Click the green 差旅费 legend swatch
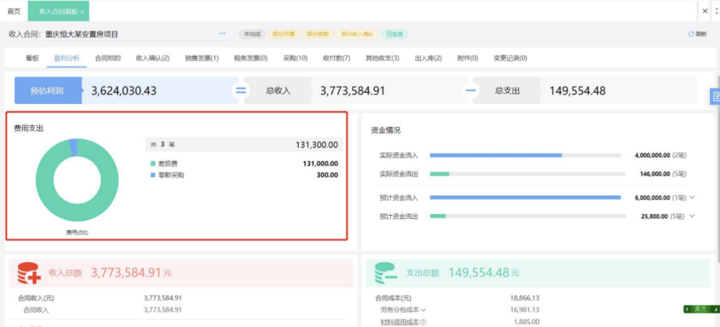 pos(153,163)
